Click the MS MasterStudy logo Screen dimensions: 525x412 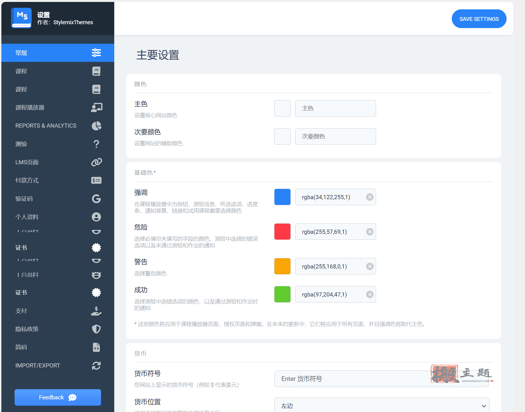[21, 18]
